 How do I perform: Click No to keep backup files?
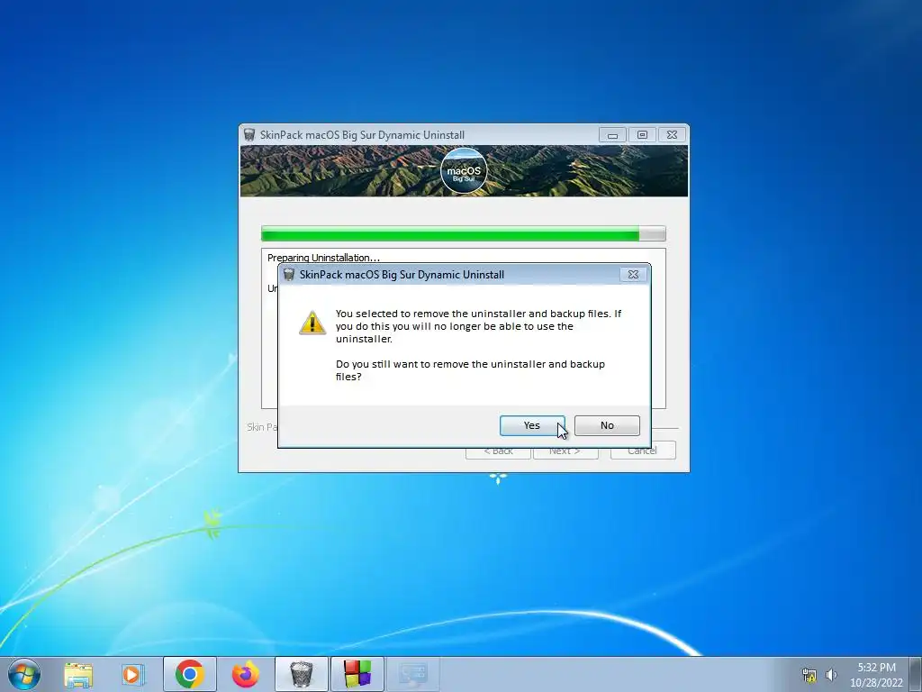(607, 425)
